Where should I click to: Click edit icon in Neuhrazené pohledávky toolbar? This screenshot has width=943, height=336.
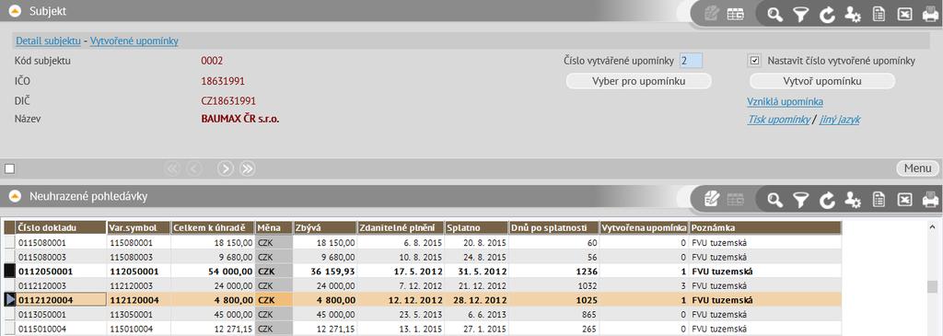[x=712, y=199]
